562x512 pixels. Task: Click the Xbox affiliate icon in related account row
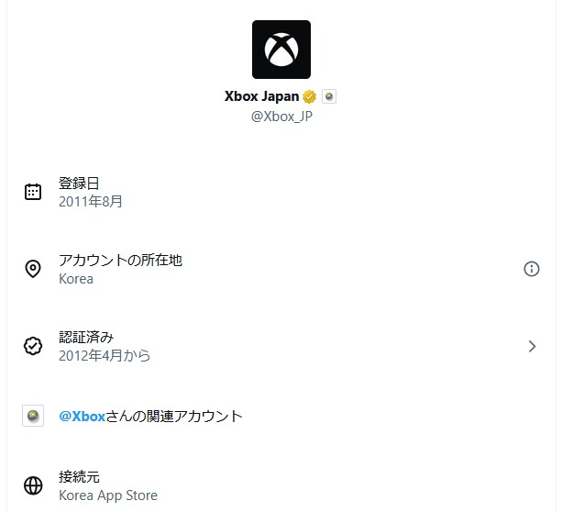[33, 416]
